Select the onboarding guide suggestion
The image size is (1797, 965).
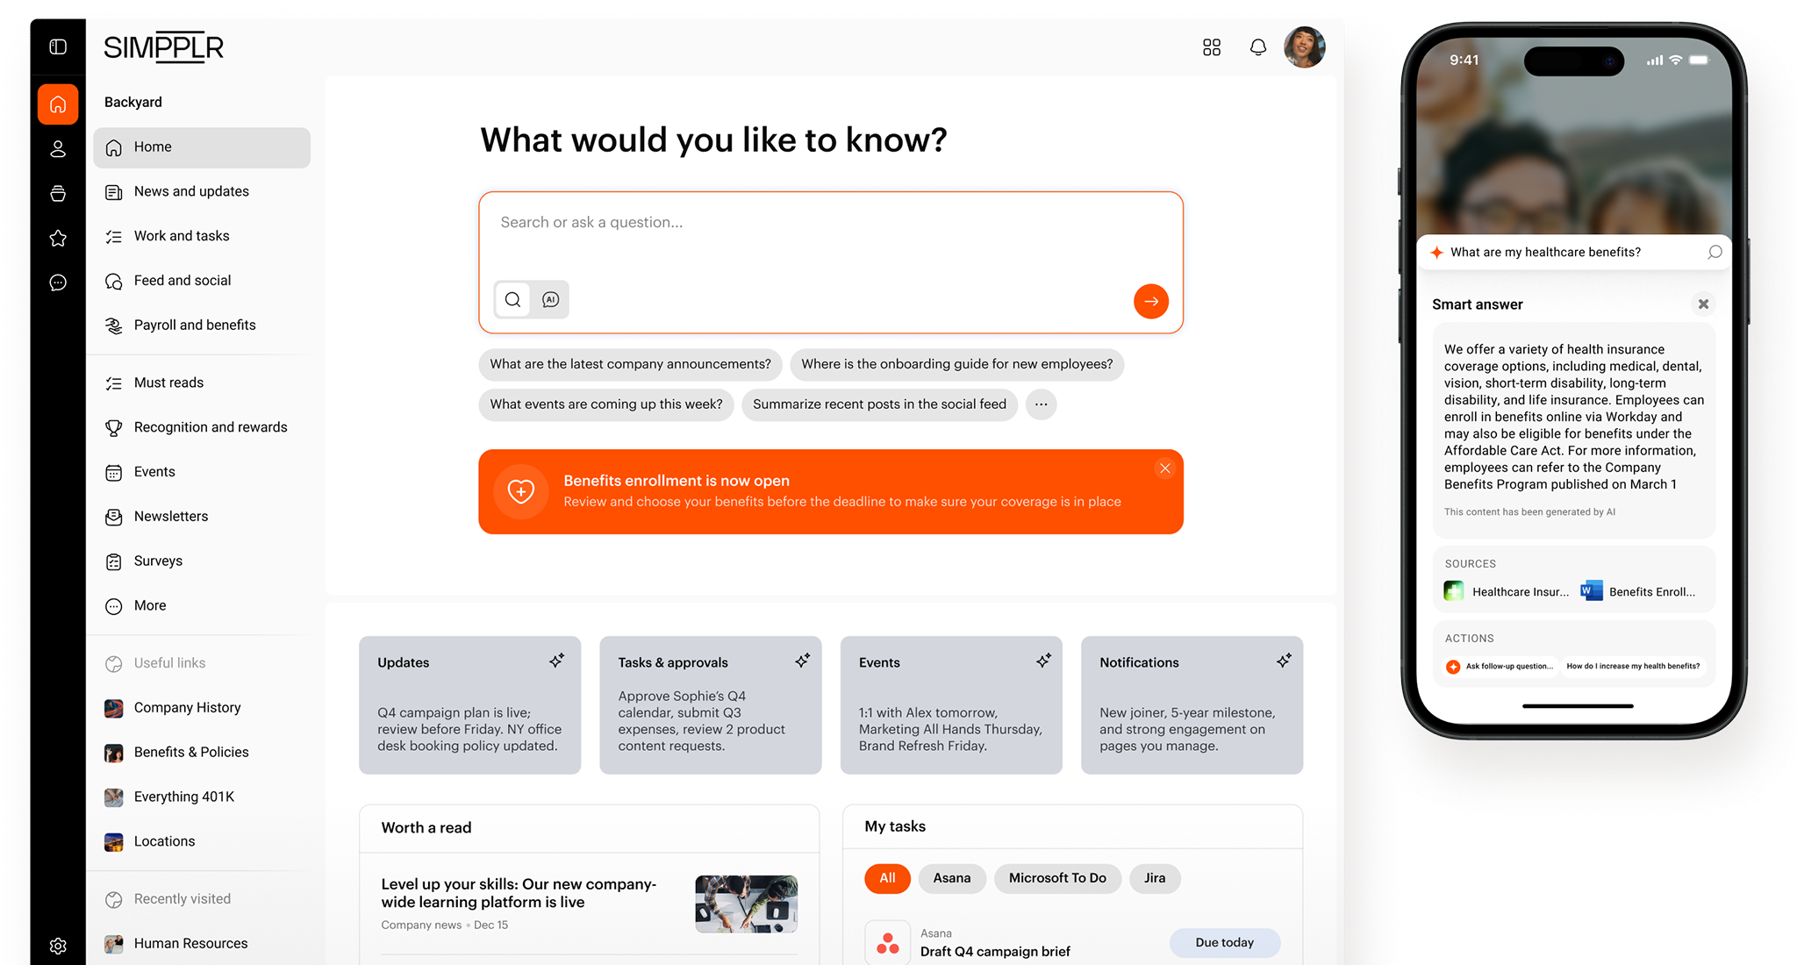coord(956,364)
